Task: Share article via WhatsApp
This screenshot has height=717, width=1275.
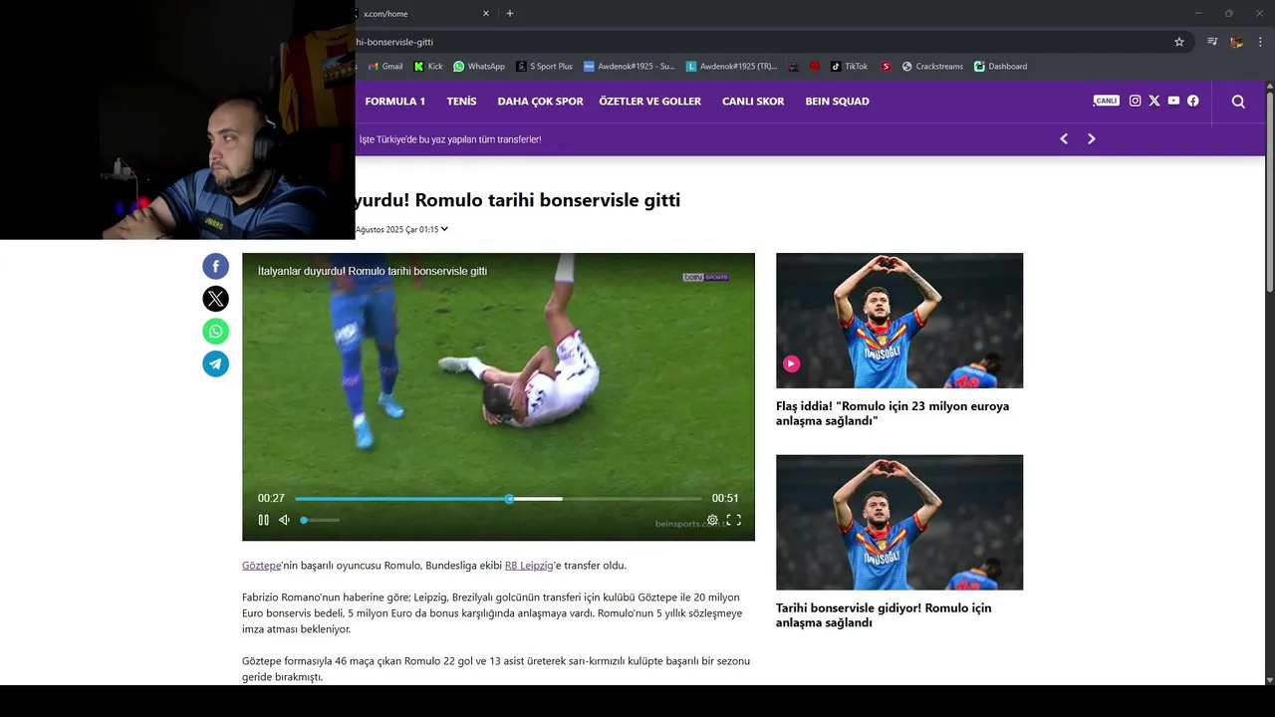Action: [x=215, y=331]
